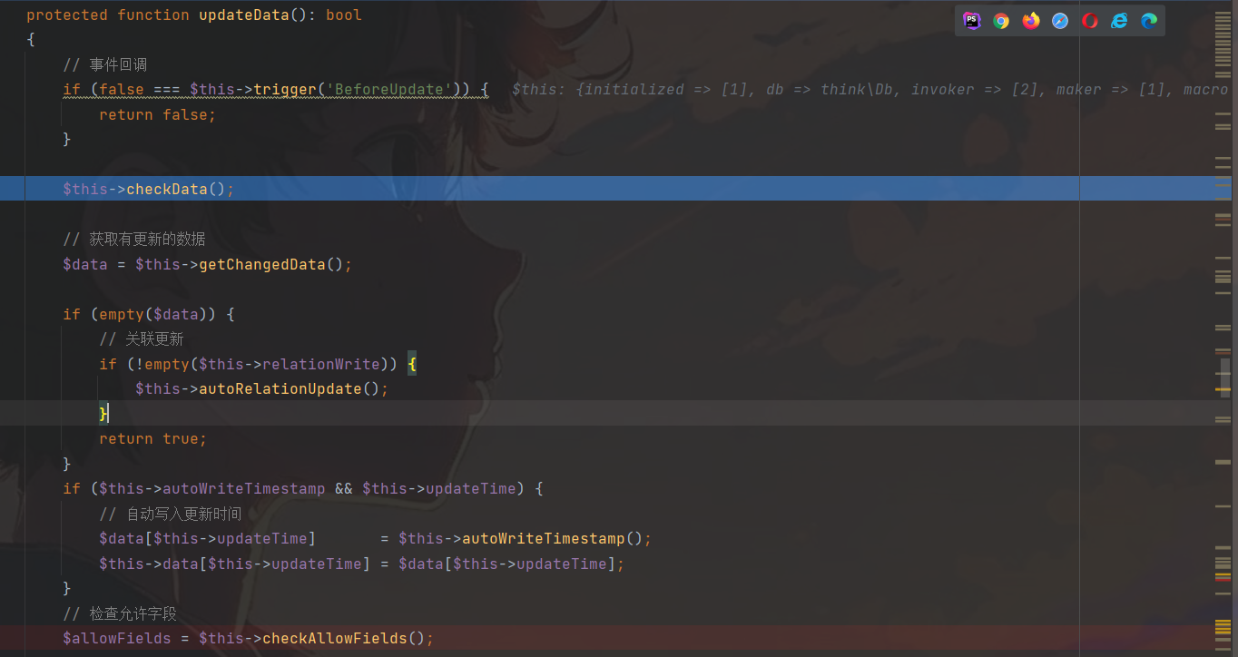The image size is (1238, 657).
Task: Click the 自动写入更新时间 comment
Action: coord(171,514)
